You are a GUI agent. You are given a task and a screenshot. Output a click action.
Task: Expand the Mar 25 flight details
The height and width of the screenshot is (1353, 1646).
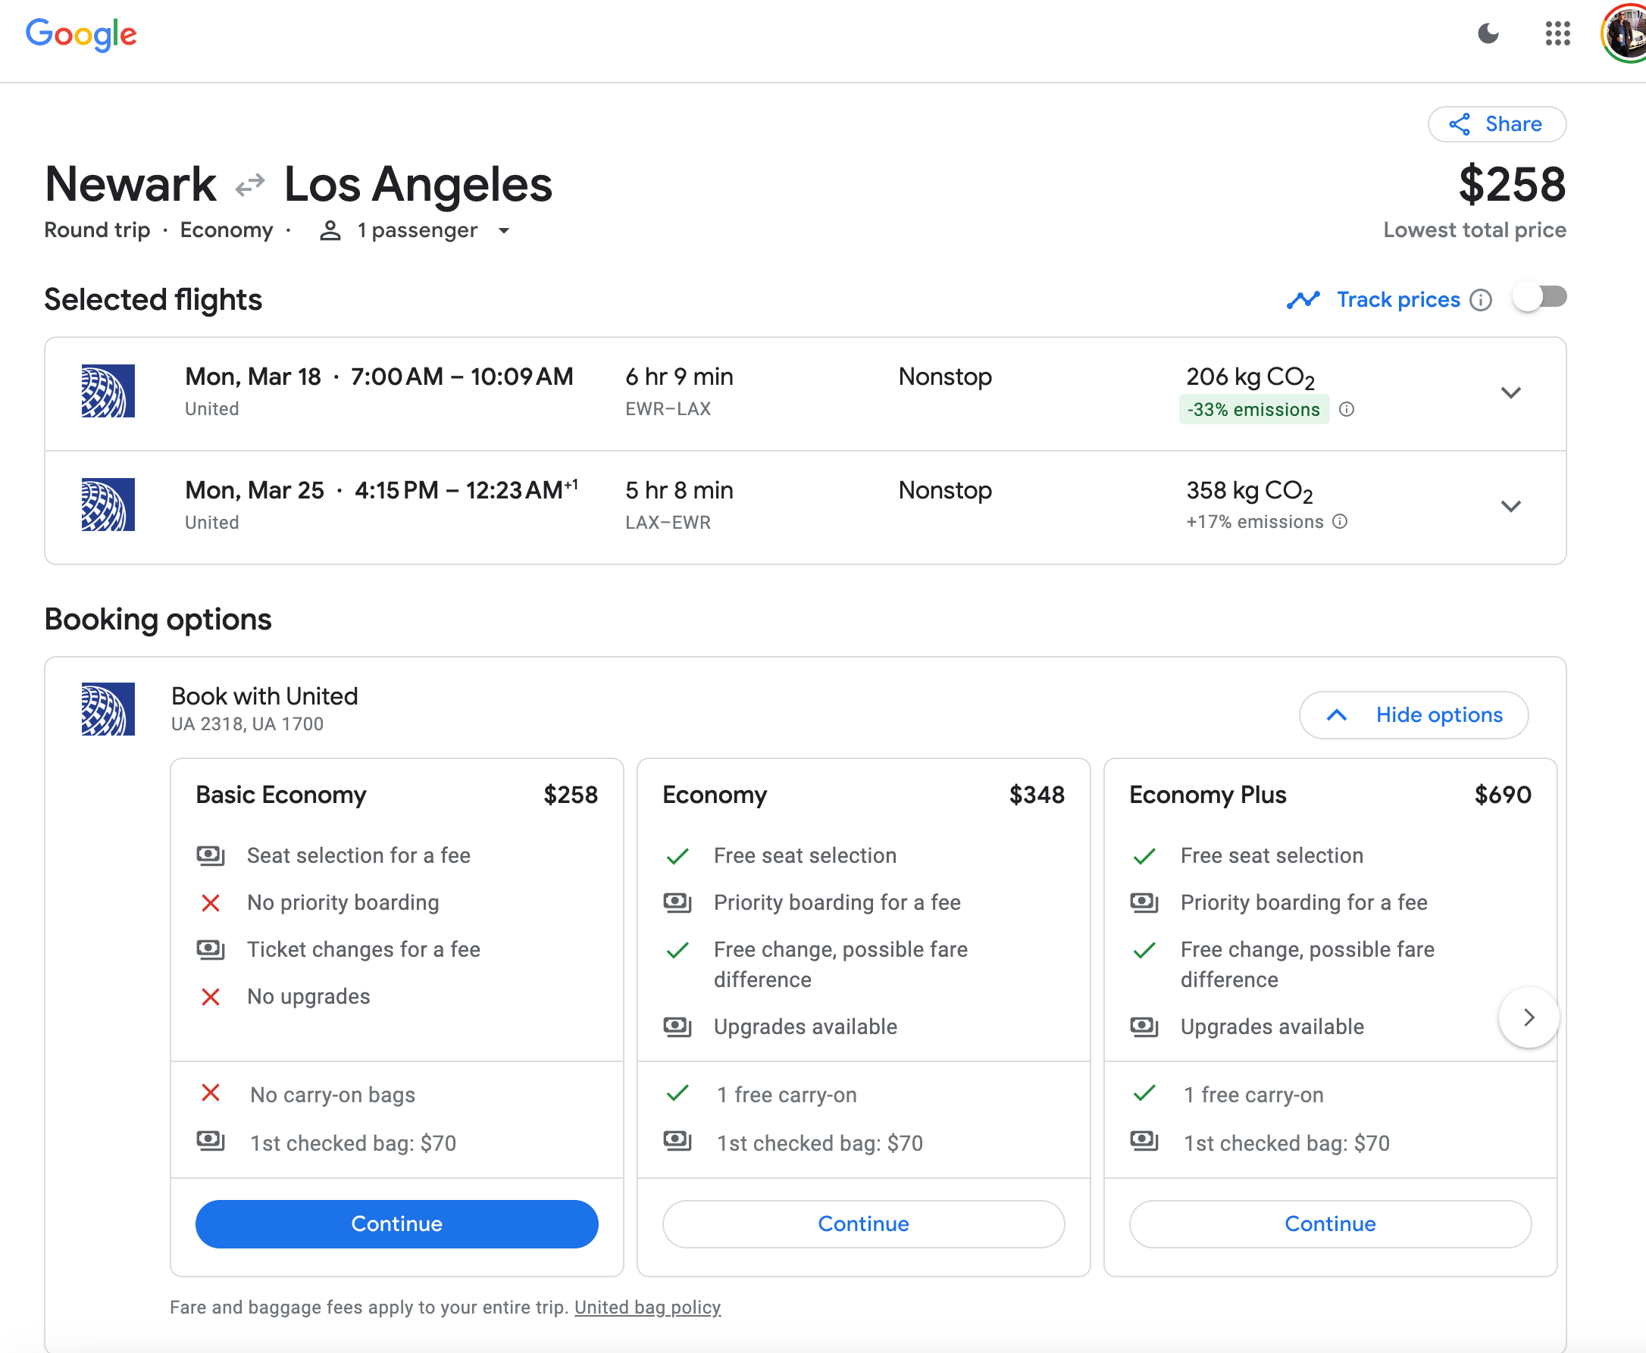1510,507
